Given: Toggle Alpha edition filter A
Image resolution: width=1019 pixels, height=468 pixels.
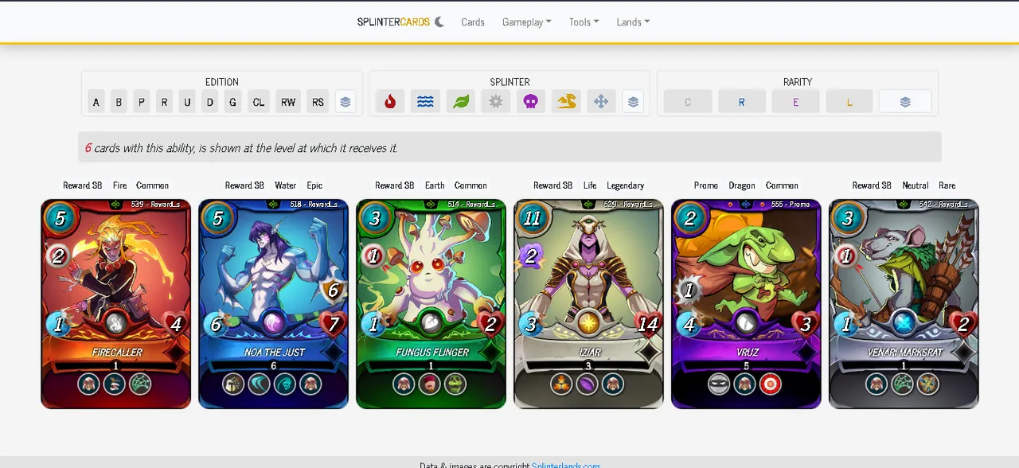Looking at the screenshot, I should pyautogui.click(x=96, y=102).
